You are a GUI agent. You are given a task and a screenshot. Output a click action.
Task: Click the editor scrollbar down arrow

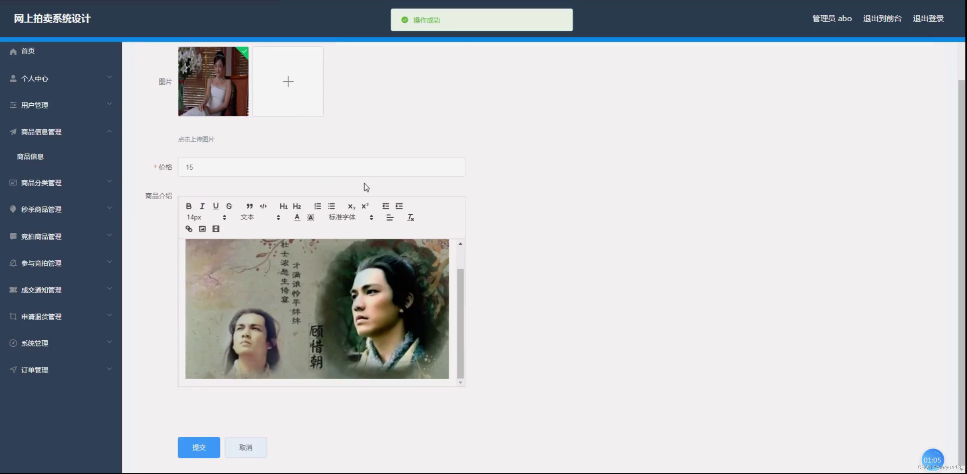point(460,383)
